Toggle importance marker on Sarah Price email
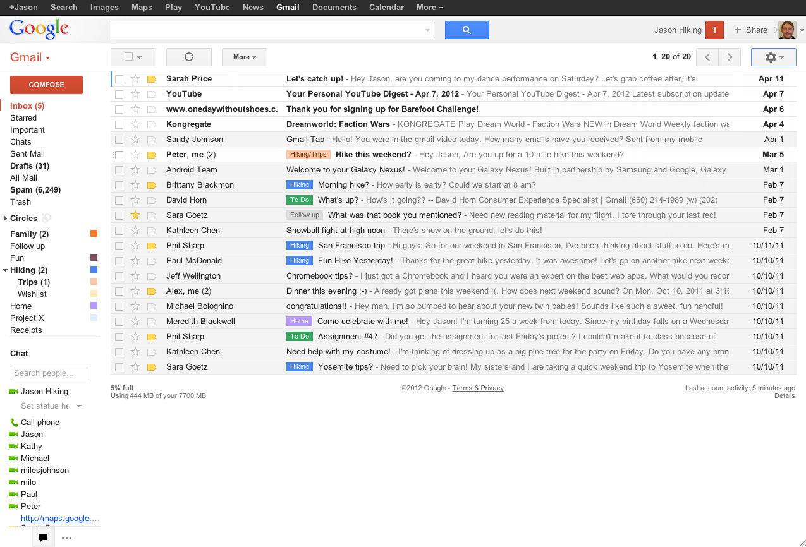The height and width of the screenshot is (547, 806). pyautogui.click(x=151, y=79)
